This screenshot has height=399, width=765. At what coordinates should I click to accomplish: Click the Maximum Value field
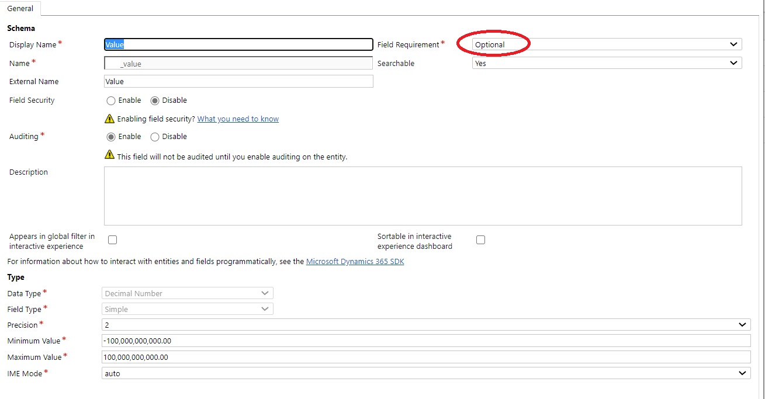tap(426, 357)
